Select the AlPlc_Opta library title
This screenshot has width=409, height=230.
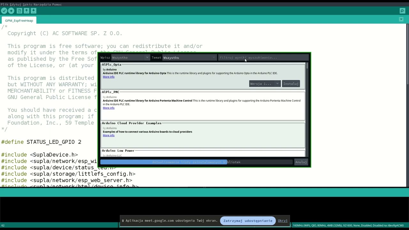(112, 65)
